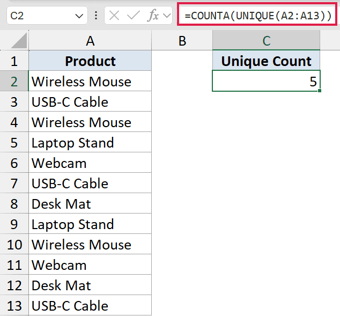Image resolution: width=340 pixels, height=316 pixels.
Task: Select row 8 header
Action: 14,203
